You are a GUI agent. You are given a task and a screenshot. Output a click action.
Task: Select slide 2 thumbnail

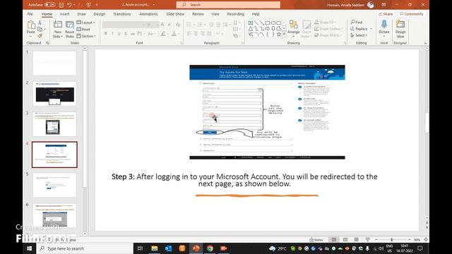pyautogui.click(x=54, y=94)
